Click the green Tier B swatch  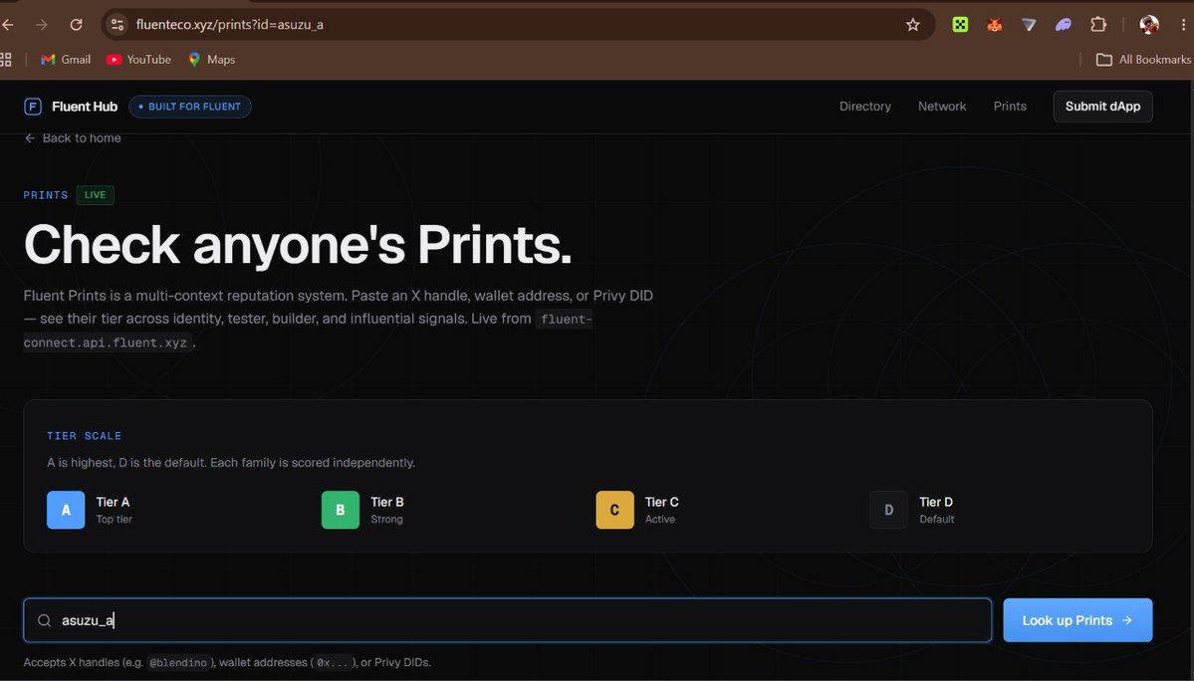point(341,510)
